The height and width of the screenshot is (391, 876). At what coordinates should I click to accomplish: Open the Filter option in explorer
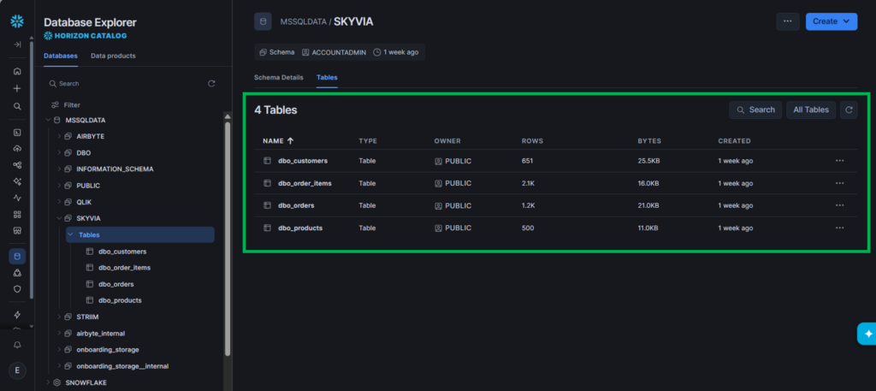pos(66,105)
